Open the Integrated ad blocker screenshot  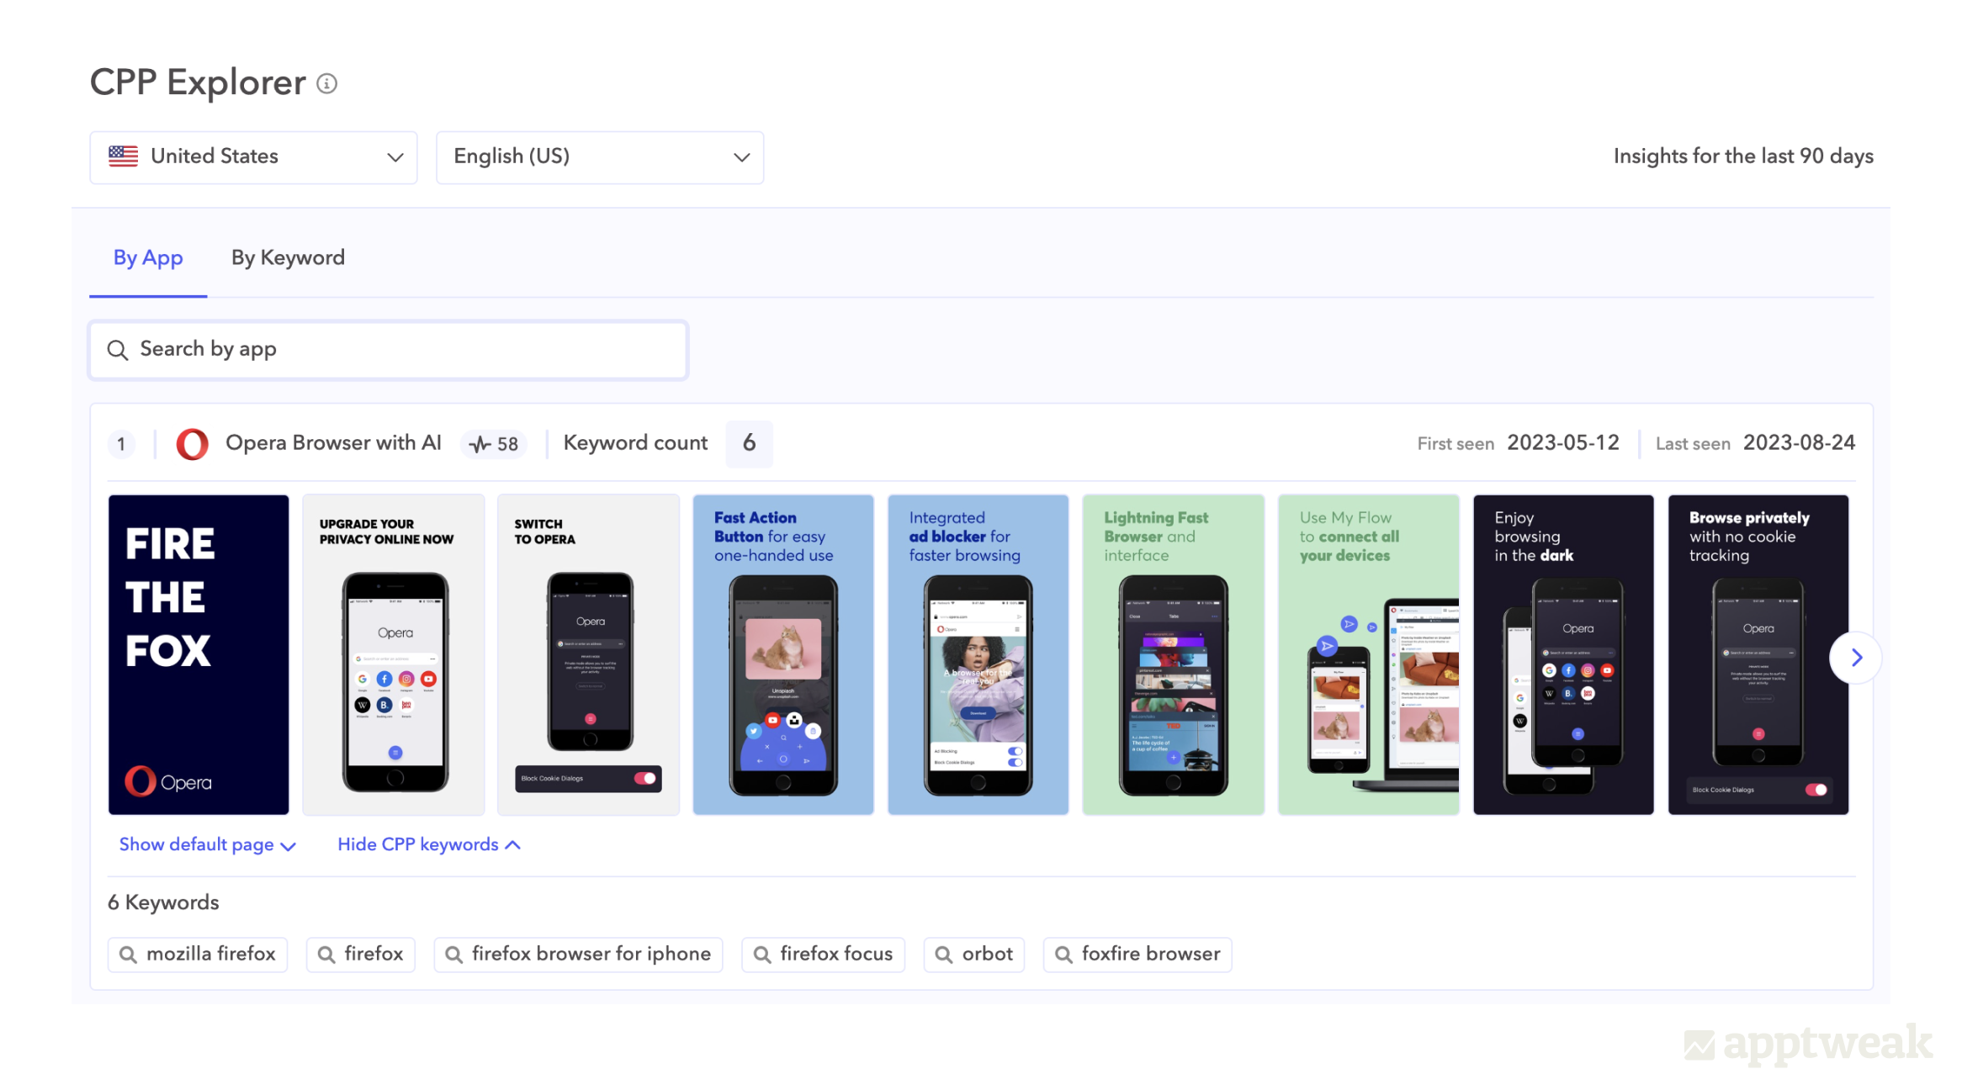(x=978, y=654)
